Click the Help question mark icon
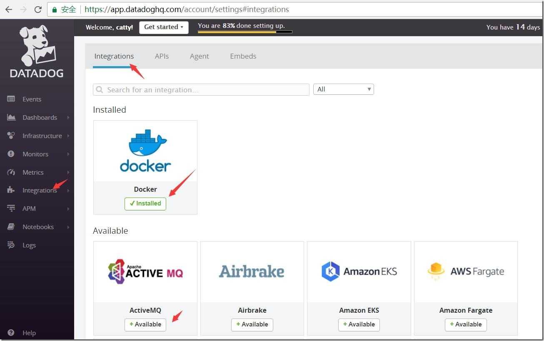 point(11,333)
